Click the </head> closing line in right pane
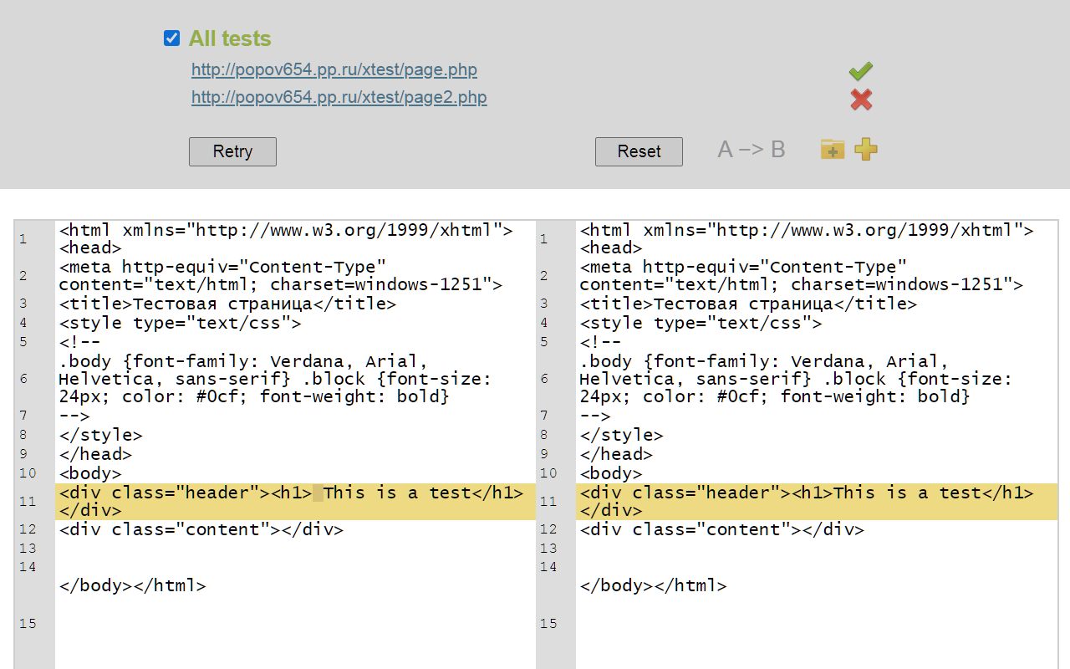Screen dimensions: 1070x669 [616, 454]
